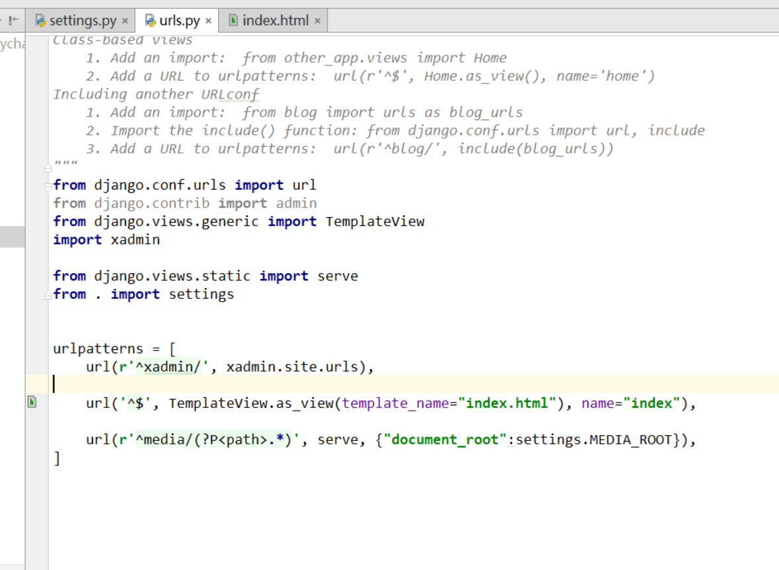This screenshot has width=779, height=570.
Task: Click 'TemplateView' in the import line
Action: click(375, 222)
